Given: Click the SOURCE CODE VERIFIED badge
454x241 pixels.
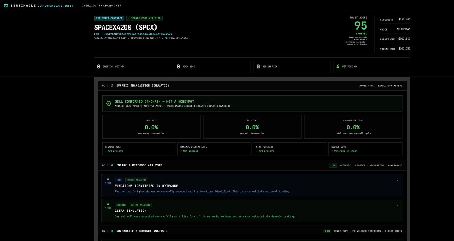Looking at the screenshot, I should coord(145,18).
